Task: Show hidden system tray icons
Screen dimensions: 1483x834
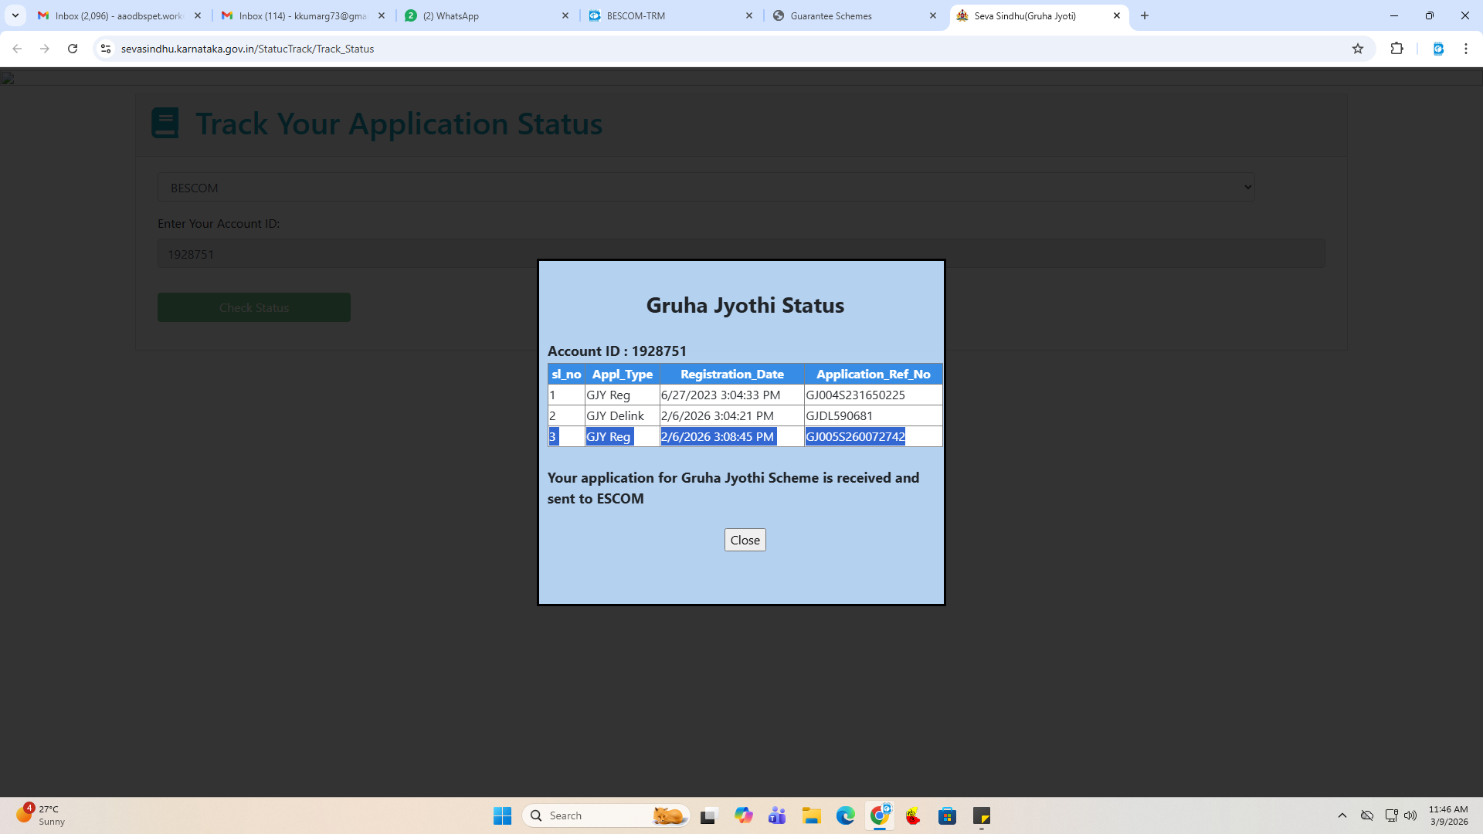Action: 1342,815
